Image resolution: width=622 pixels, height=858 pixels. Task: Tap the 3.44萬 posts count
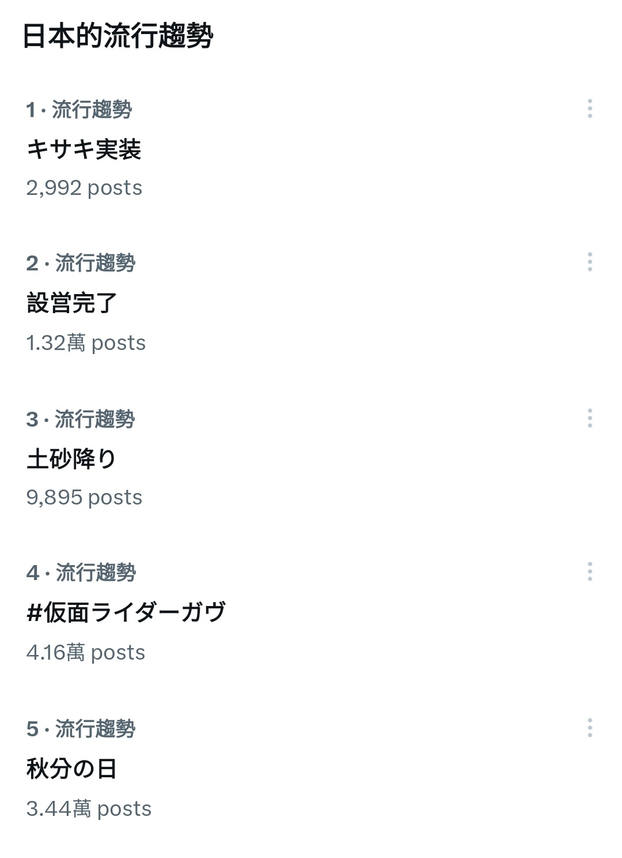pos(89,809)
